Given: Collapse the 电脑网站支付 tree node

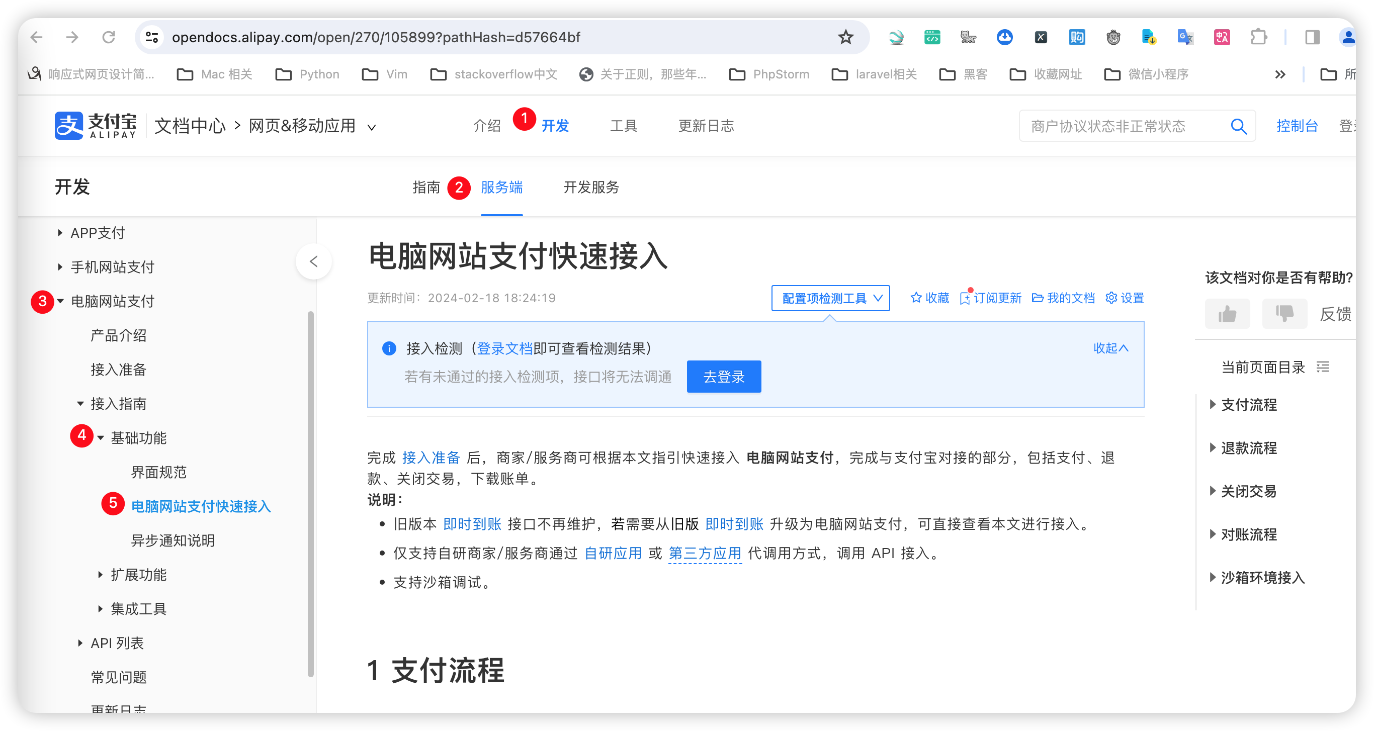Looking at the screenshot, I should tap(60, 301).
